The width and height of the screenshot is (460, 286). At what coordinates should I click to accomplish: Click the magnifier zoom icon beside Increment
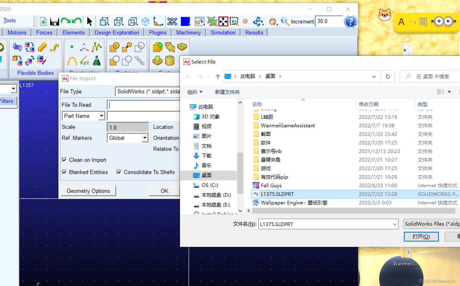click(285, 22)
